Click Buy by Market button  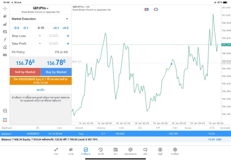(x=56, y=72)
